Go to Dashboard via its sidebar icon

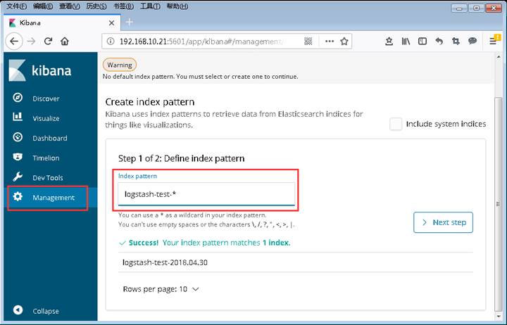coord(18,138)
